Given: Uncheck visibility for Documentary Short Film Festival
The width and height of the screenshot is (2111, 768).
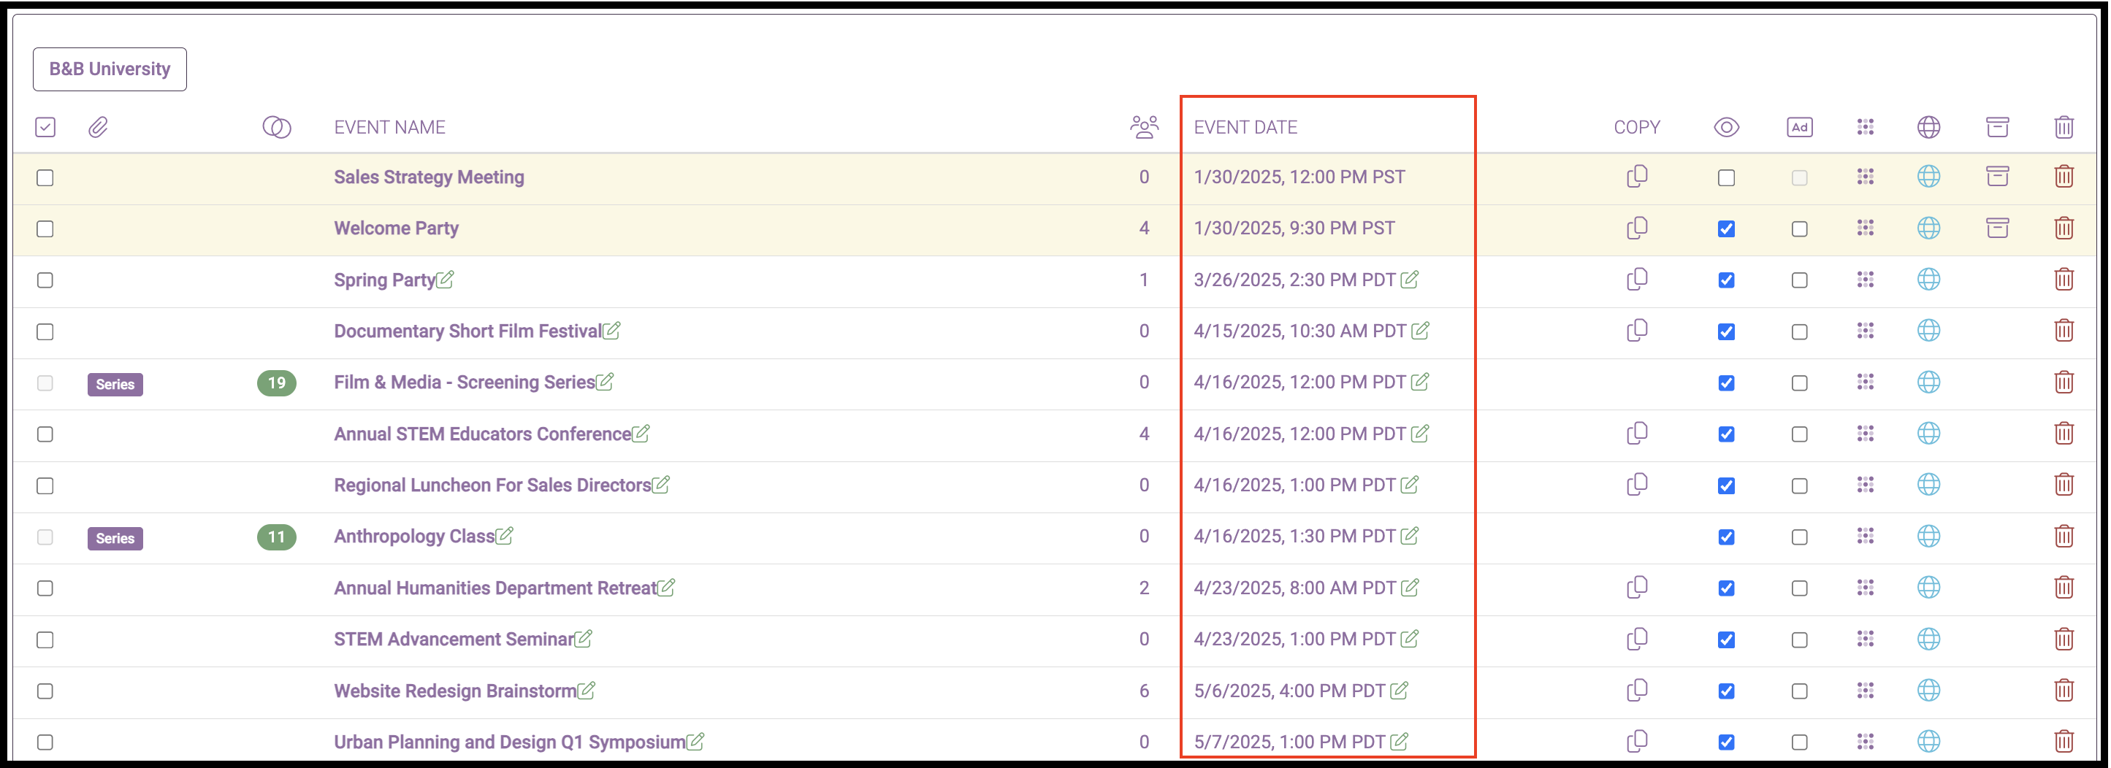Looking at the screenshot, I should pyautogui.click(x=1727, y=332).
